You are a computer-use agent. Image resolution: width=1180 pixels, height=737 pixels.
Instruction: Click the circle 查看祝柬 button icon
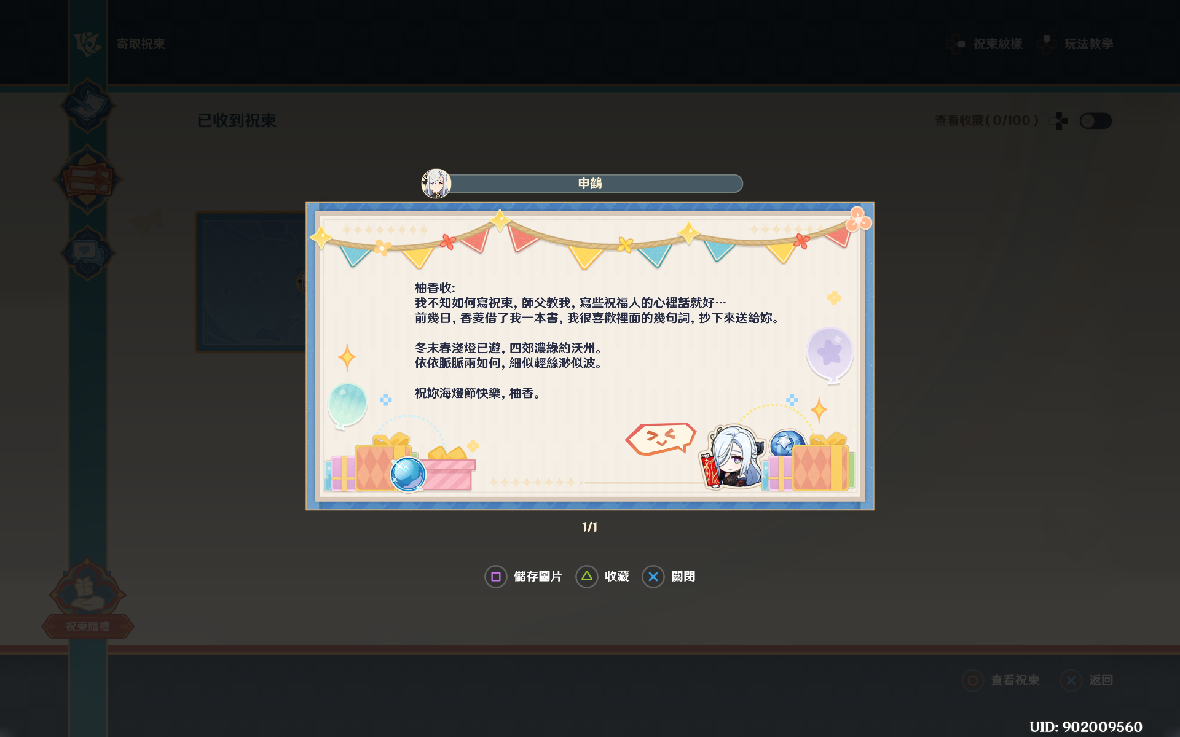[972, 680]
